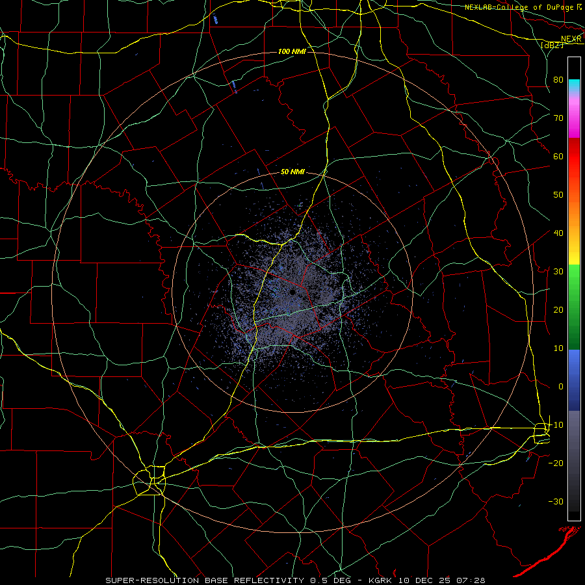Image resolution: width=585 pixels, height=585 pixels.
Task: Click the 10 dBZ scale value
Action: click(558, 348)
